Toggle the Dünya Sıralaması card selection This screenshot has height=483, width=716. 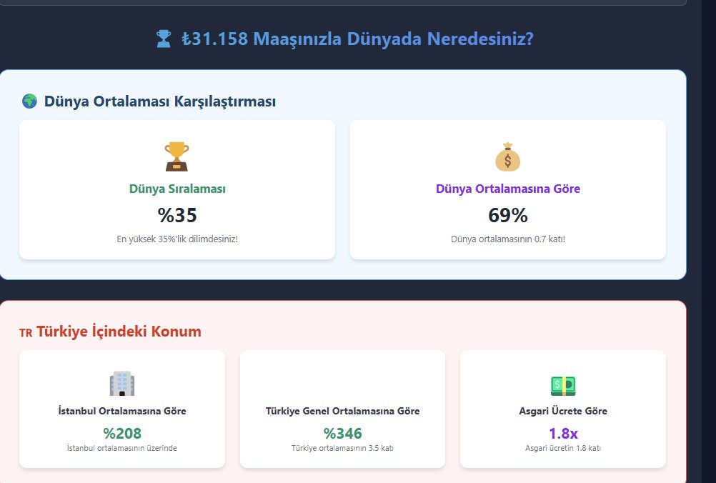click(176, 189)
